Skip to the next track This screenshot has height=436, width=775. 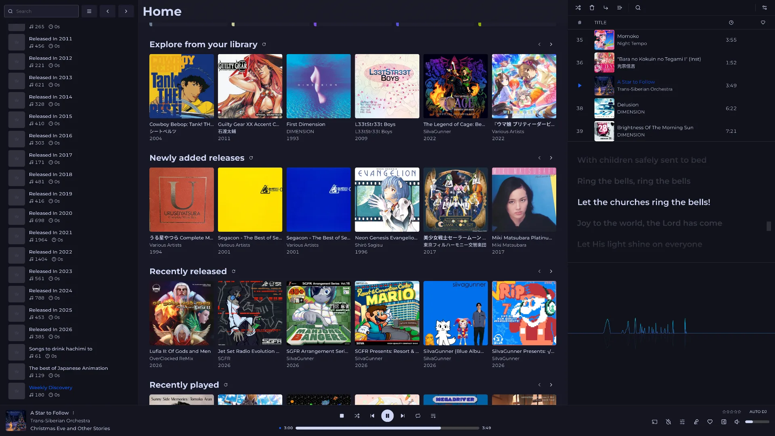pos(402,416)
